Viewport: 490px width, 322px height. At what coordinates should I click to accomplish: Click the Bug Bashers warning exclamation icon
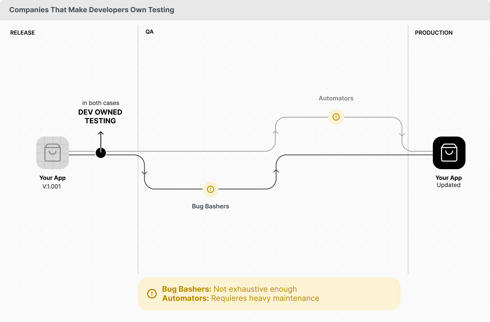point(210,189)
